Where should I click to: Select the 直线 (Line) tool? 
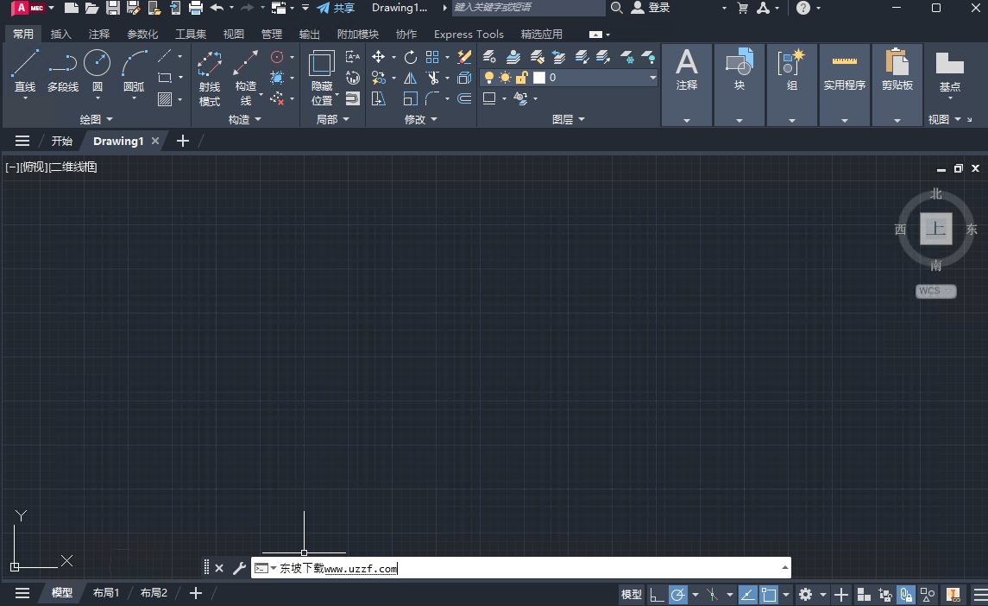coord(24,72)
